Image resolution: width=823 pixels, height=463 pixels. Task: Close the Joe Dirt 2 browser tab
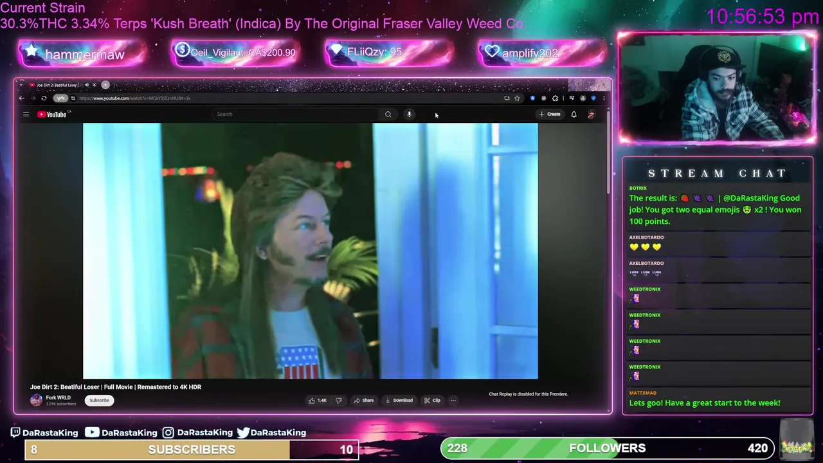click(94, 85)
